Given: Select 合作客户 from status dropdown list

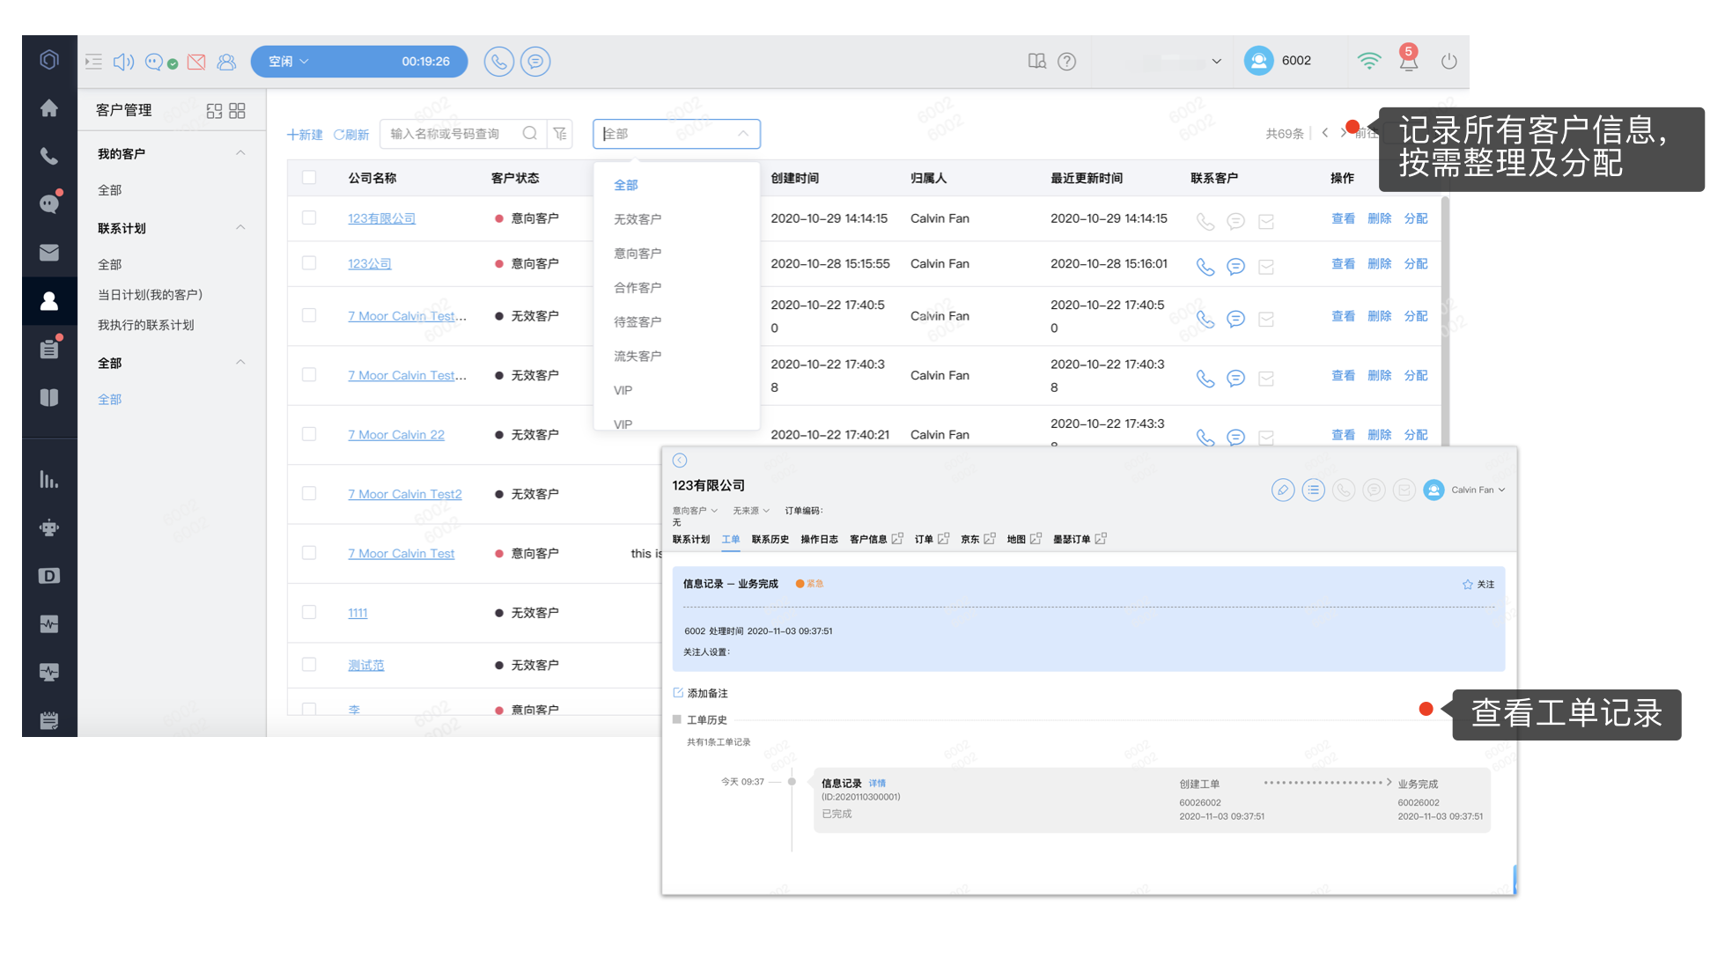Looking at the screenshot, I should (x=638, y=287).
